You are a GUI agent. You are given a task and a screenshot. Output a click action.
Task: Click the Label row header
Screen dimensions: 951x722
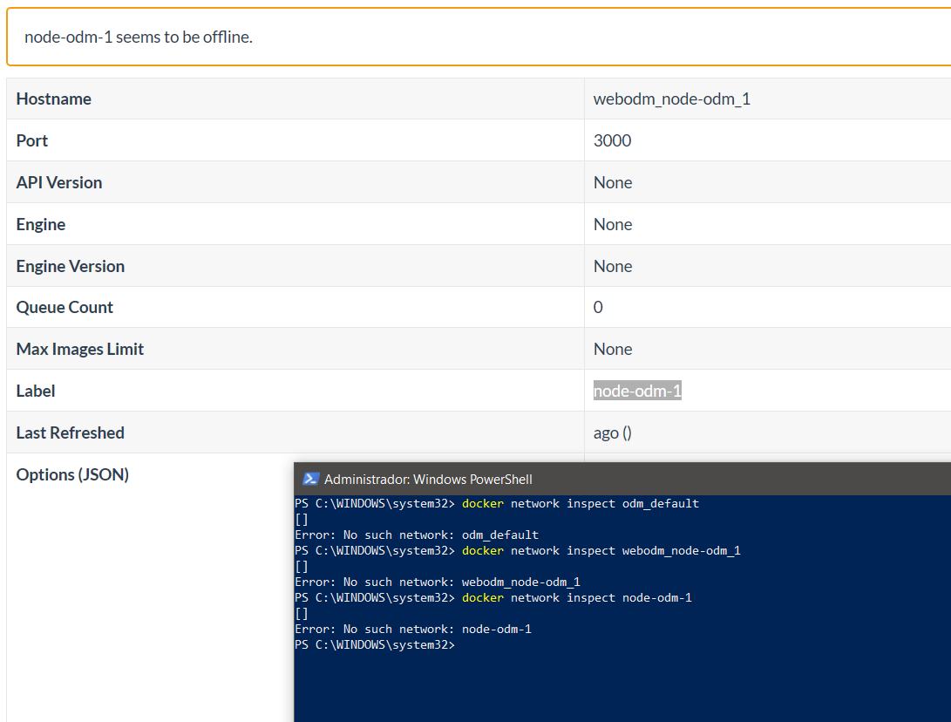point(35,391)
